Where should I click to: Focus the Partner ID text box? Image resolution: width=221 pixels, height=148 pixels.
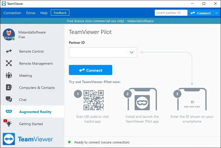pyautogui.click(x=98, y=52)
